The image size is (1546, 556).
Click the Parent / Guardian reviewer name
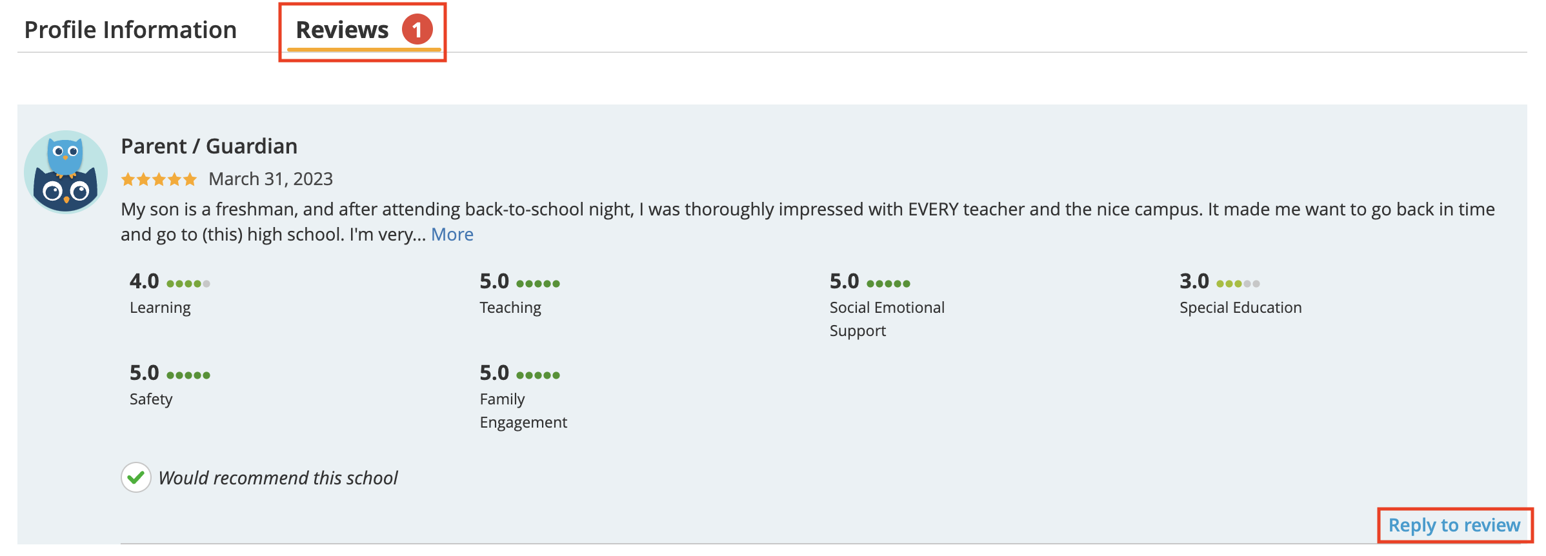209,146
